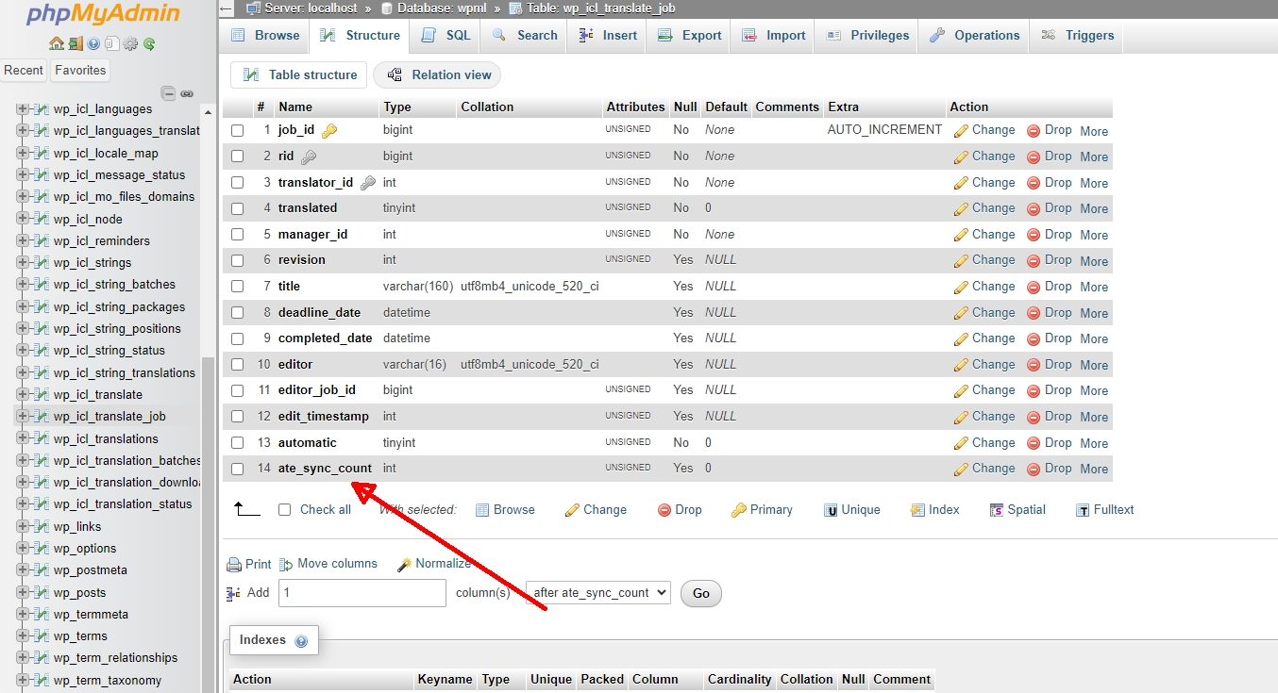Open the More menu for revision
Viewport: 1278px width, 693px height.
1094,261
